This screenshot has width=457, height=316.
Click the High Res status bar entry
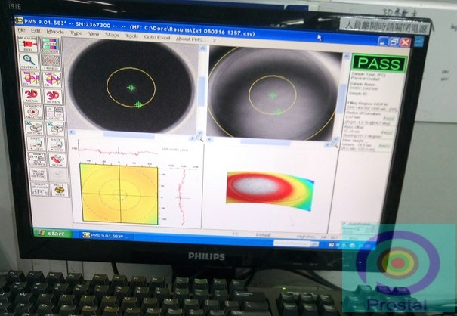coord(306,237)
